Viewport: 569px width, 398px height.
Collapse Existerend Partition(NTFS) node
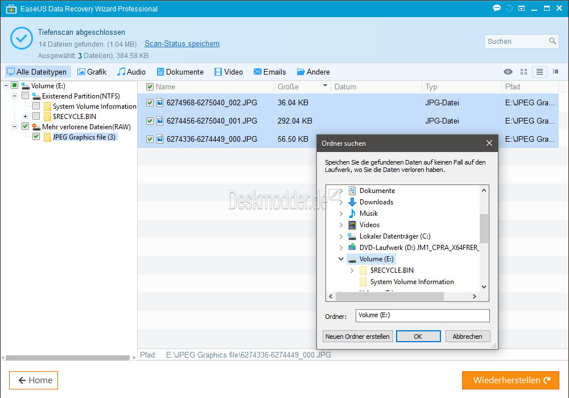pyautogui.click(x=15, y=96)
